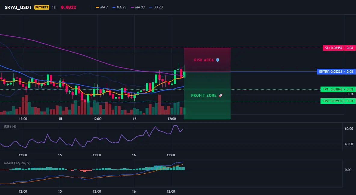This screenshot has width=356, height=195.
Task: Click the MACD (12, 26, 9) indicator label
Action: pyautogui.click(x=17, y=163)
